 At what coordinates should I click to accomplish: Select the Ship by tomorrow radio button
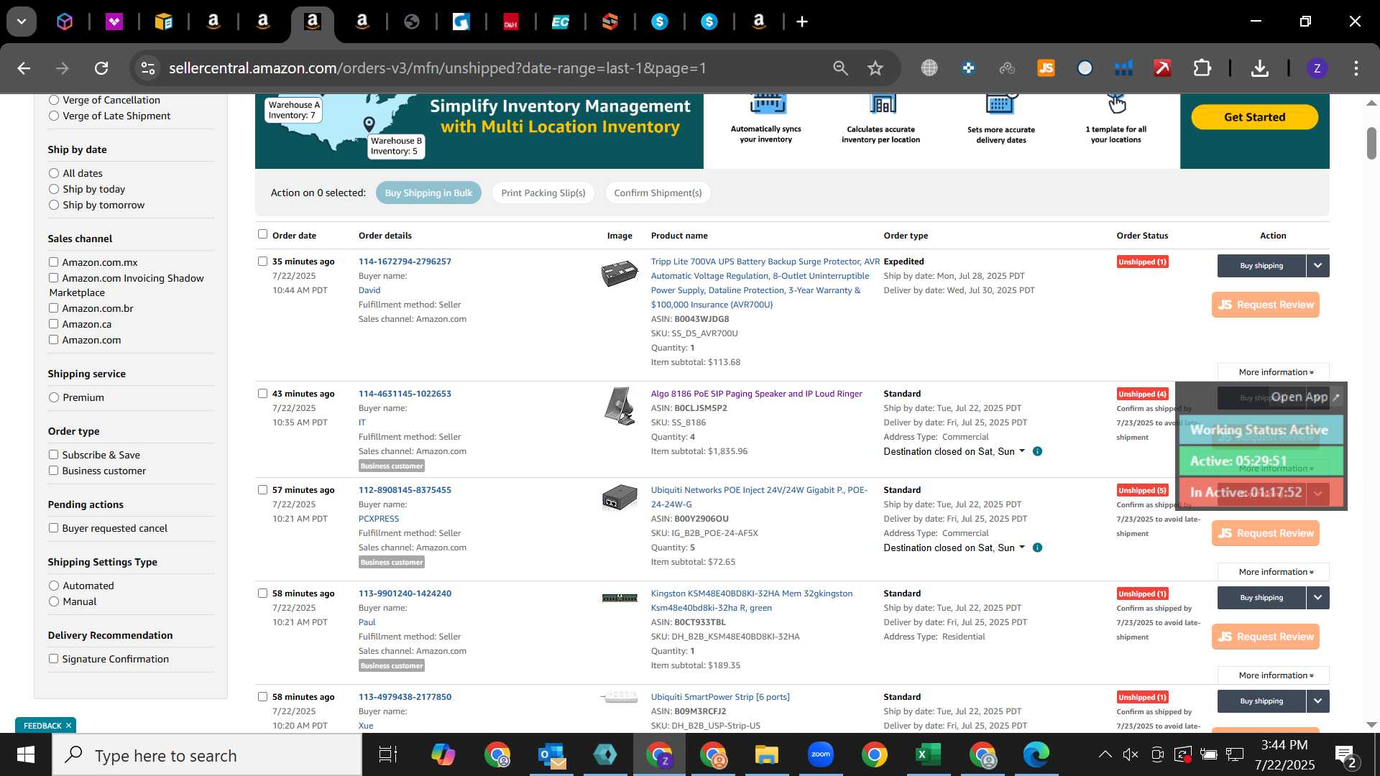pyautogui.click(x=54, y=205)
